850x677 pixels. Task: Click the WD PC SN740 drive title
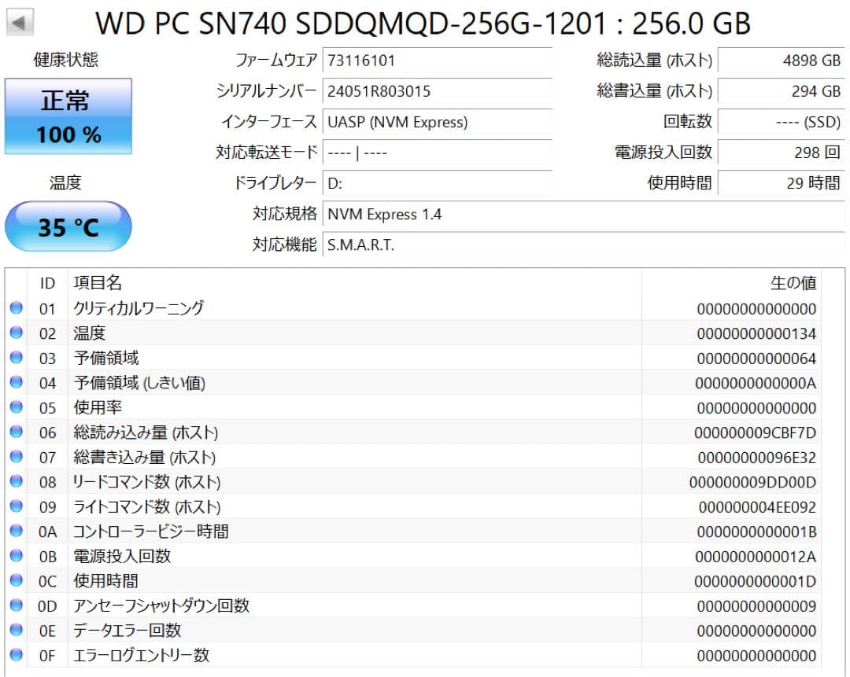[x=423, y=24]
